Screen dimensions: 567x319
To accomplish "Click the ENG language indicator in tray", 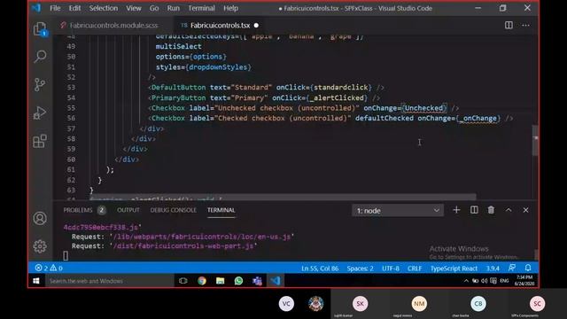I will pyautogui.click(x=504, y=281).
